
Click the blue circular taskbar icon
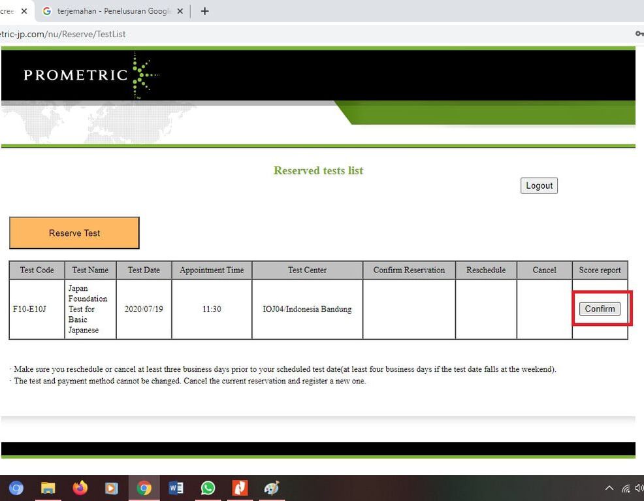(x=16, y=488)
